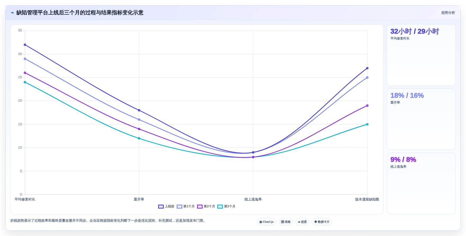466x236 pixels.
Task: Click the y-axis value 20
Action: (x=20, y=101)
